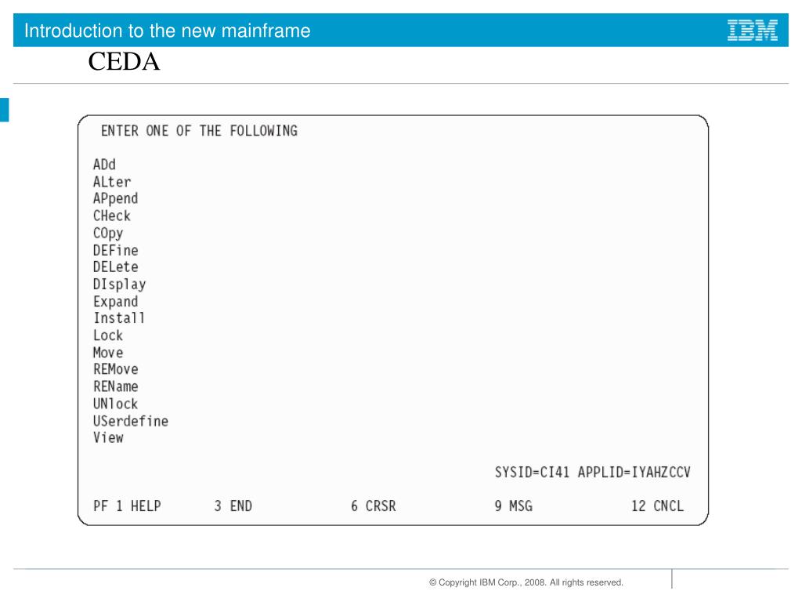Select the REName command
This screenshot has width=802, height=602.
(116, 386)
